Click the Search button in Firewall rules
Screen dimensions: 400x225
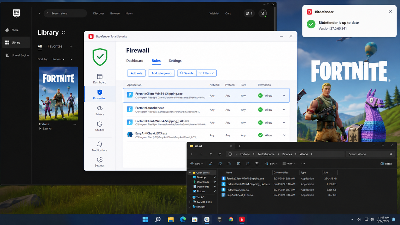point(187,73)
